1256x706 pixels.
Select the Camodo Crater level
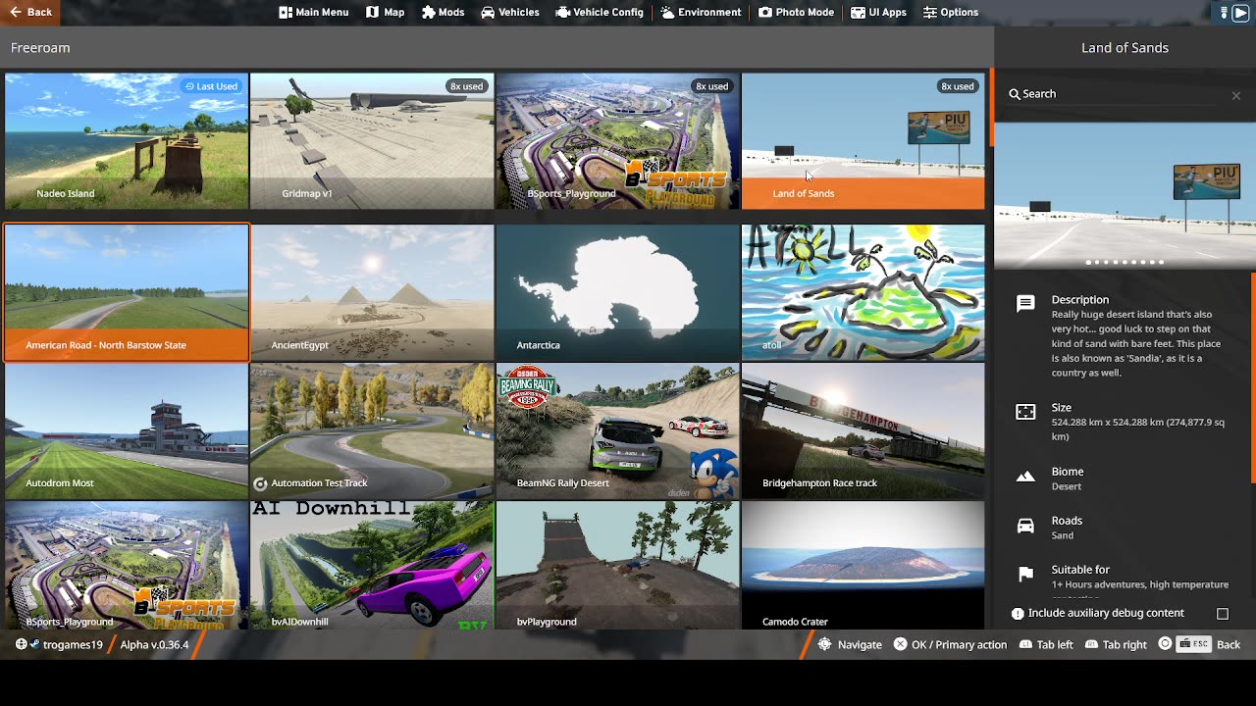pyautogui.click(x=863, y=566)
